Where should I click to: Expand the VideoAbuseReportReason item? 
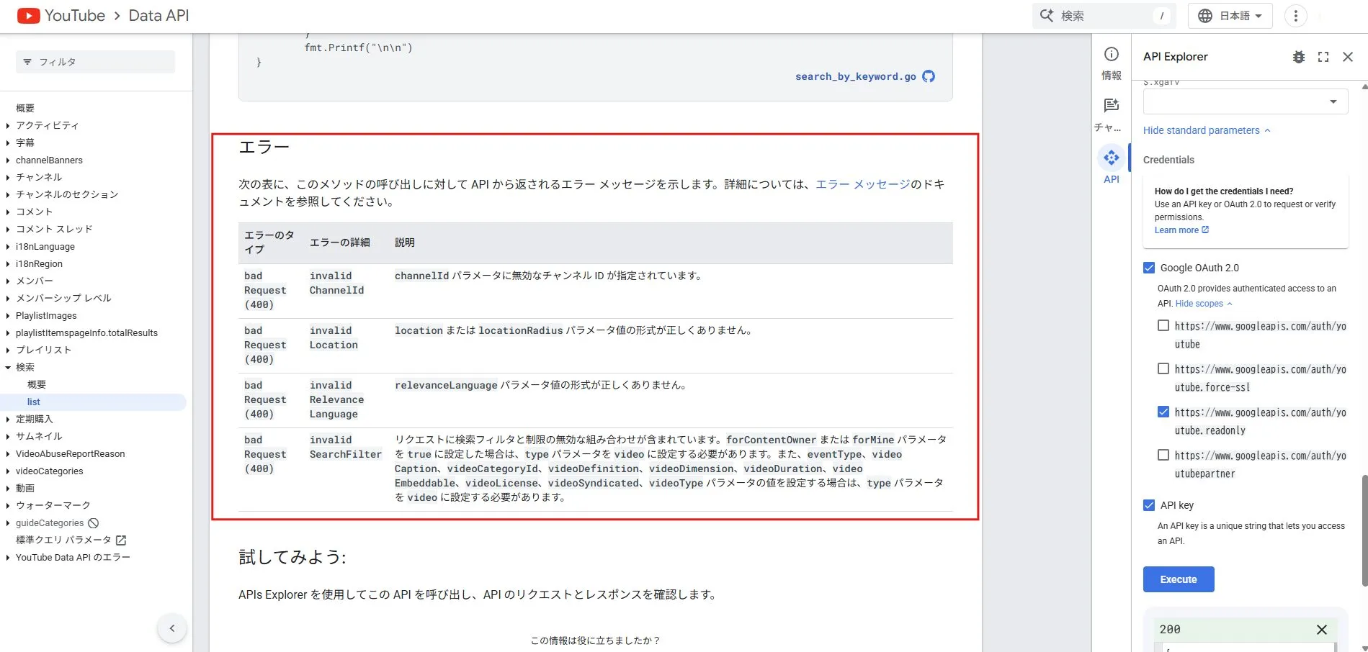pyautogui.click(x=8, y=453)
